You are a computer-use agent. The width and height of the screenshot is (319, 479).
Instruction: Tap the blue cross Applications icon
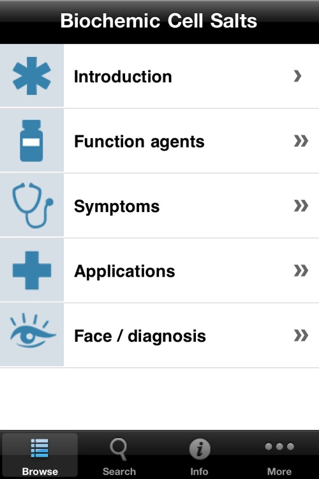pos(32,270)
